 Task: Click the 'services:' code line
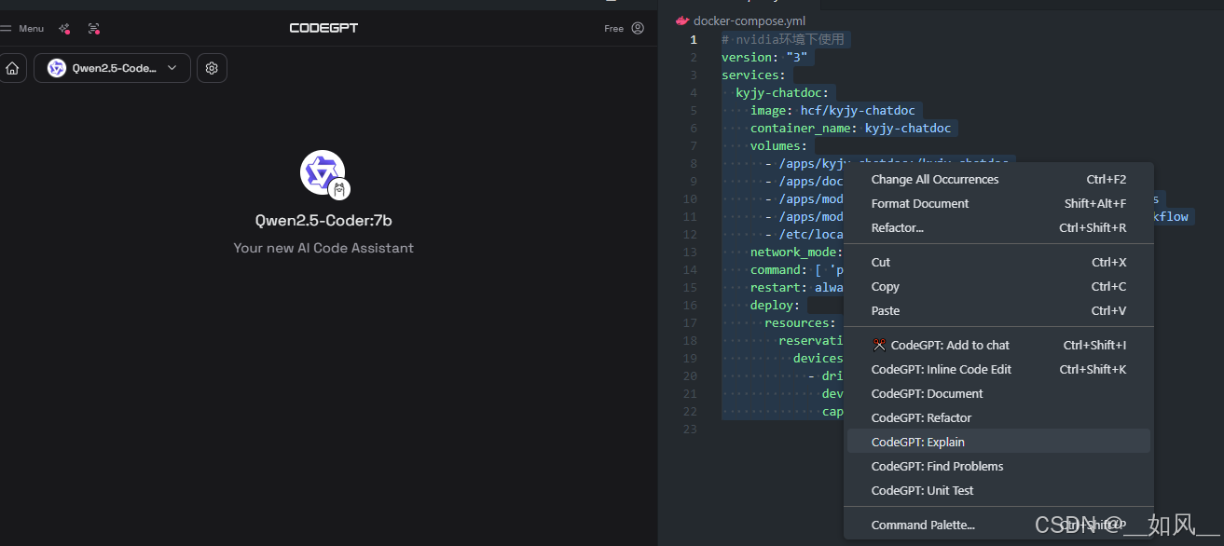point(753,75)
